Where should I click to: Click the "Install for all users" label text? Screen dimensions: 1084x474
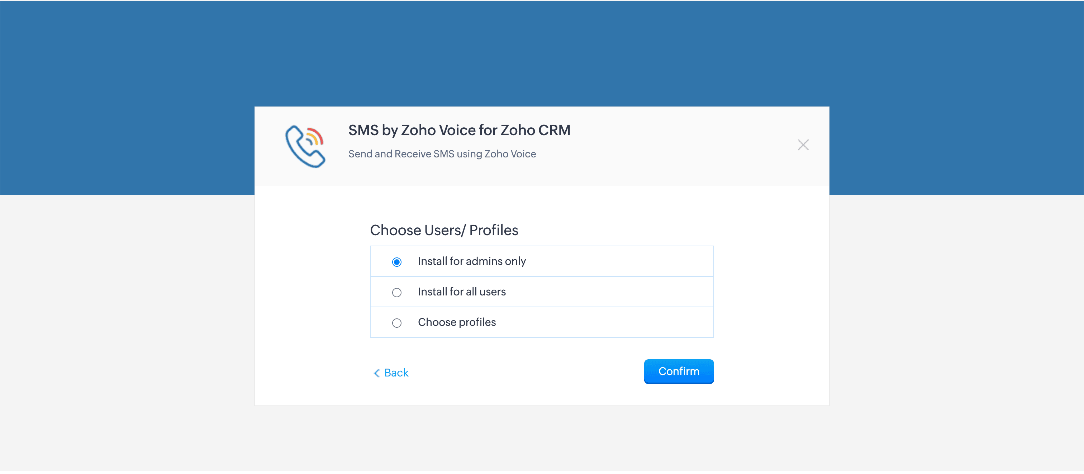[461, 292]
